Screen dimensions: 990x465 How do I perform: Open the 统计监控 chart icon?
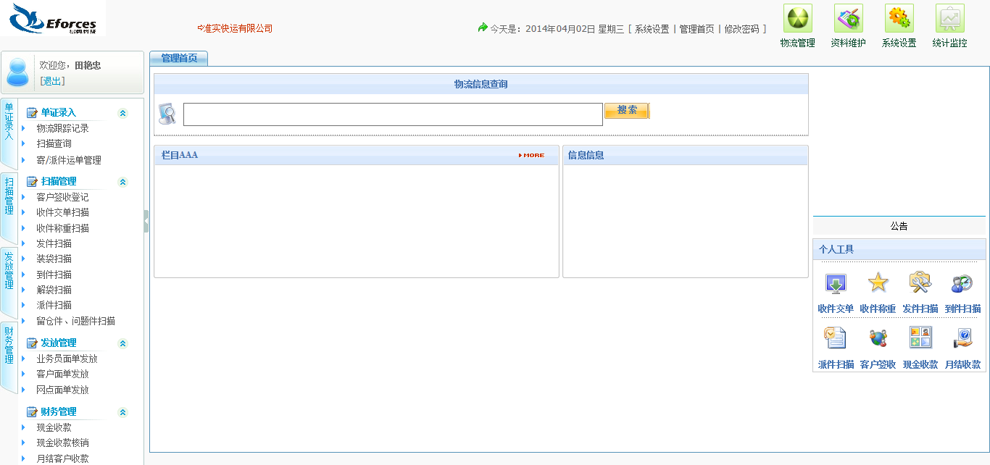click(949, 20)
